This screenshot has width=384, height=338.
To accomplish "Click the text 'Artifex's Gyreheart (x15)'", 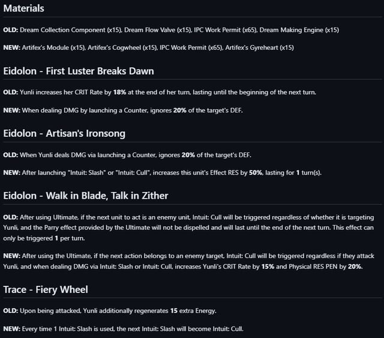I will click(x=260, y=47).
